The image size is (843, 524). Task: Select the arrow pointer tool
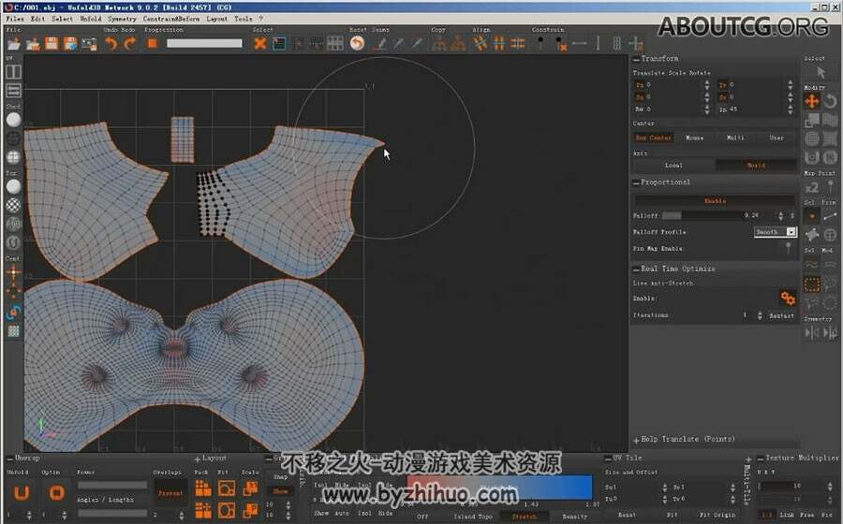point(821,72)
